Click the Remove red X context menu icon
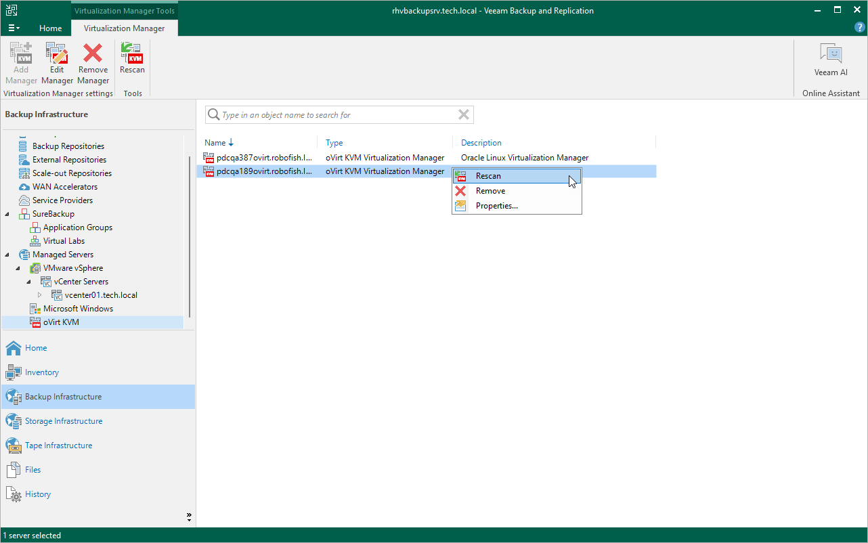The height and width of the screenshot is (543, 868). (460, 191)
